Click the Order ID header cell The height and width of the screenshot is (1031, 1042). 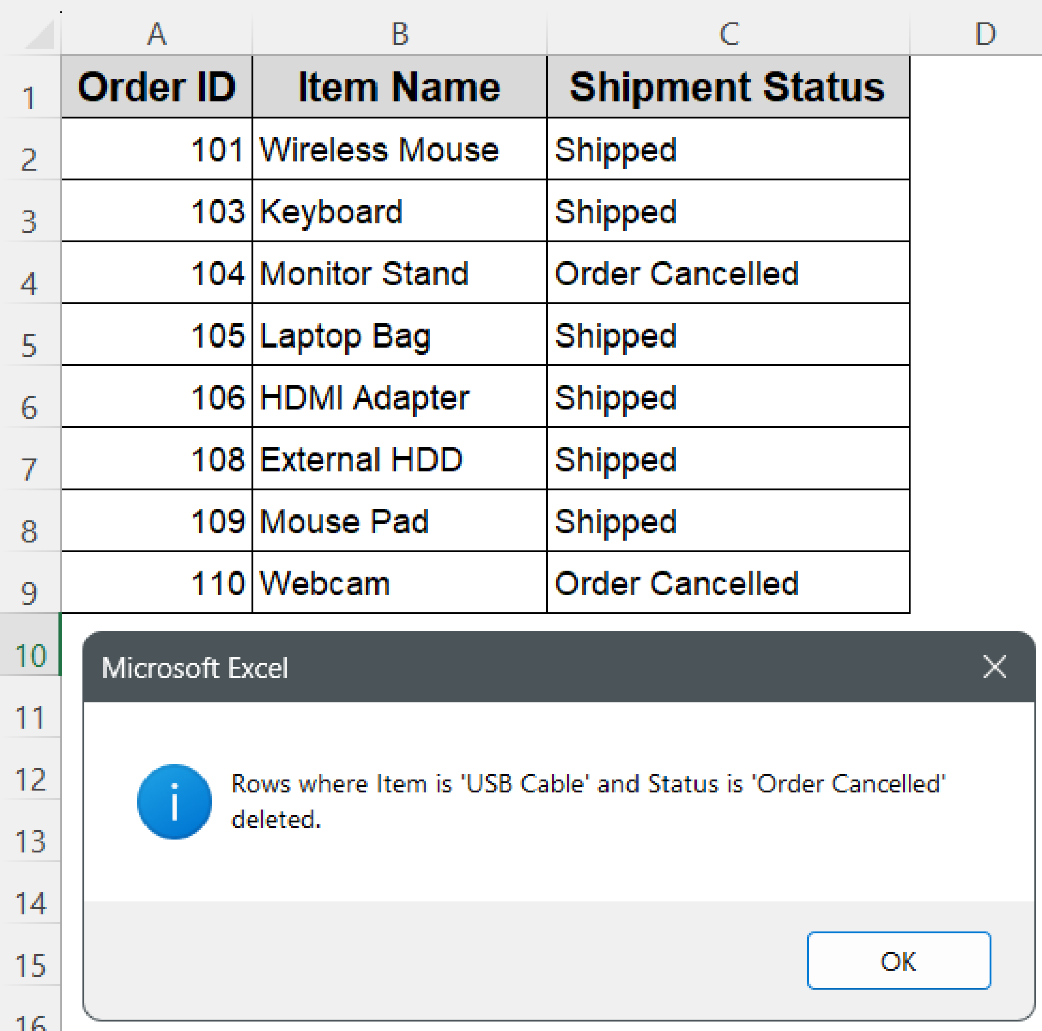click(x=156, y=87)
